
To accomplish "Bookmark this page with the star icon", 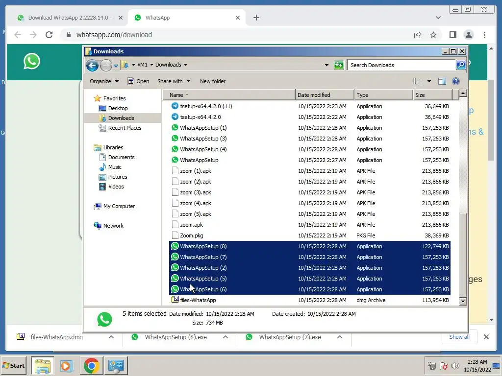I will pos(433,35).
